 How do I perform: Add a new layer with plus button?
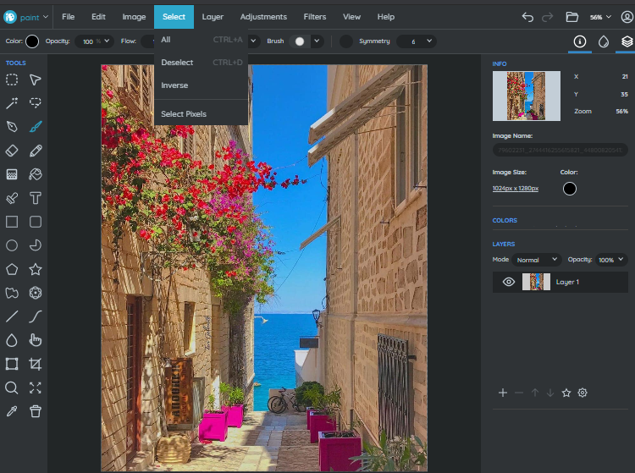point(503,393)
